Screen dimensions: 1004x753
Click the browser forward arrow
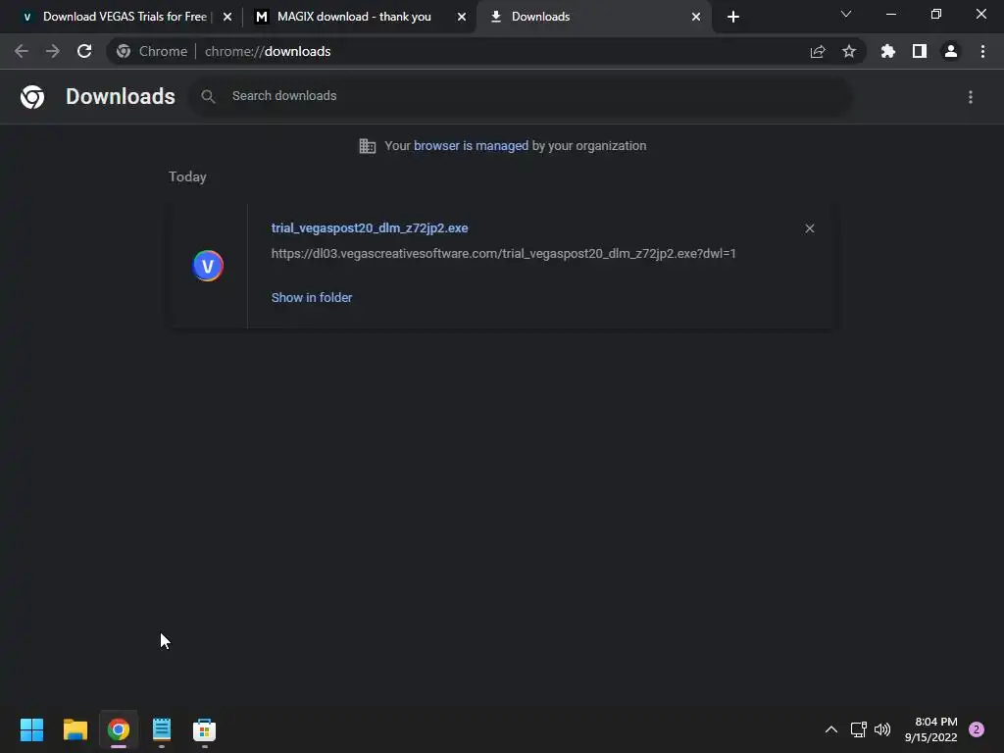[53, 51]
